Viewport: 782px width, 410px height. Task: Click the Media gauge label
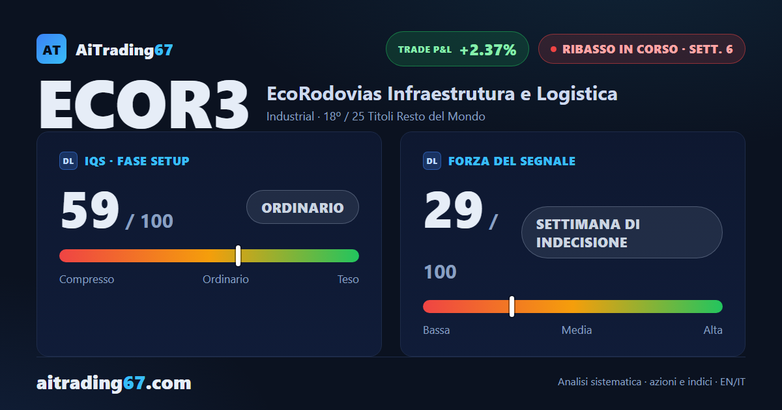pyautogui.click(x=577, y=330)
